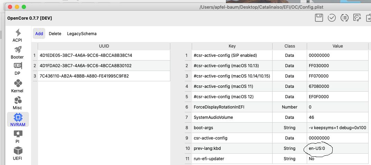371x165 pixels.
Task: Select the SystemAudioVolume key row
Action: tap(213, 117)
